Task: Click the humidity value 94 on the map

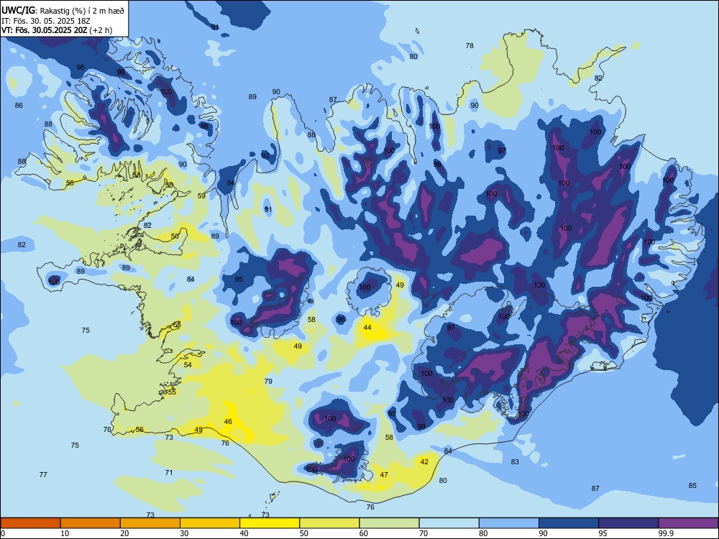Action: [x=231, y=183]
